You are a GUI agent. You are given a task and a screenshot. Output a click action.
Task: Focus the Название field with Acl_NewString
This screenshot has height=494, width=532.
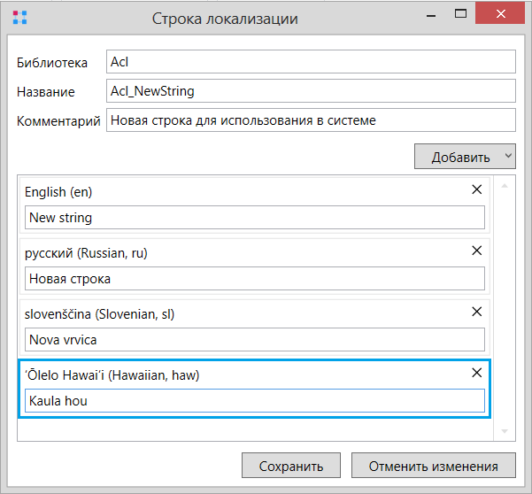pos(311,91)
